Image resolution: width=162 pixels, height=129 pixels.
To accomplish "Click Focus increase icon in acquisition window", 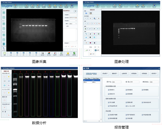I will (4, 35).
